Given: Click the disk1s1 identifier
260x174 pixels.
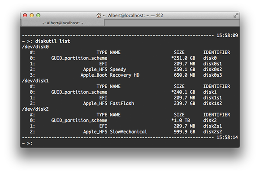Looking at the screenshot, I should [x=212, y=98].
